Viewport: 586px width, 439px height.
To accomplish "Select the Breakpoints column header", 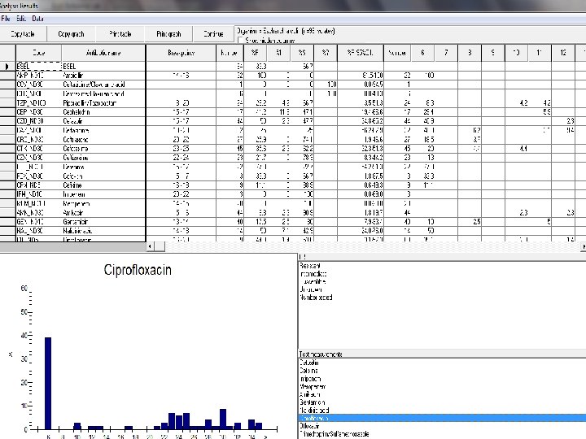I will (181, 53).
